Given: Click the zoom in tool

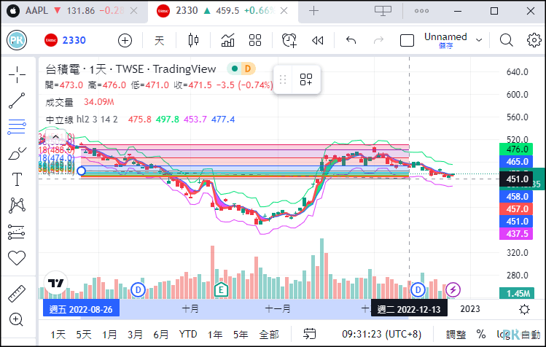Looking at the screenshot, I should coord(17,319).
